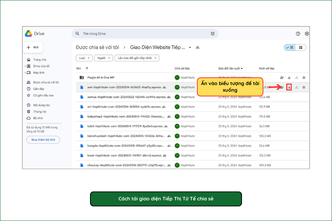Rename the ami-tiepthitute wpress file
Screen dimensions: 332x221
(297, 87)
